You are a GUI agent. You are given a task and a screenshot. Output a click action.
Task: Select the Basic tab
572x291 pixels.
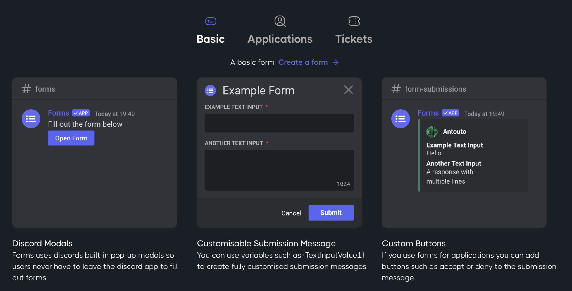click(211, 39)
